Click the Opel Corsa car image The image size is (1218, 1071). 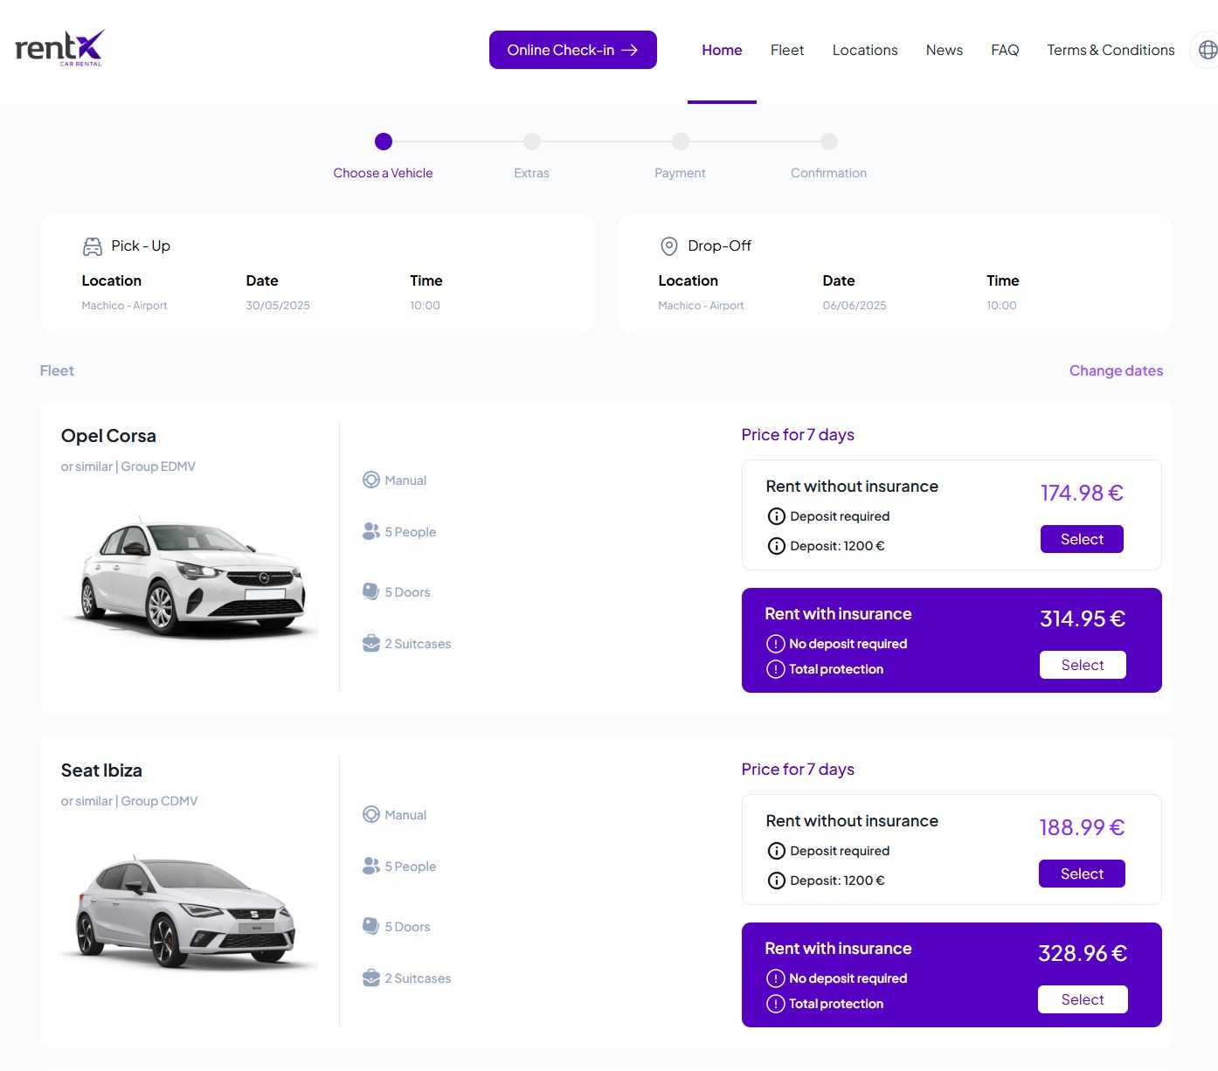(192, 577)
